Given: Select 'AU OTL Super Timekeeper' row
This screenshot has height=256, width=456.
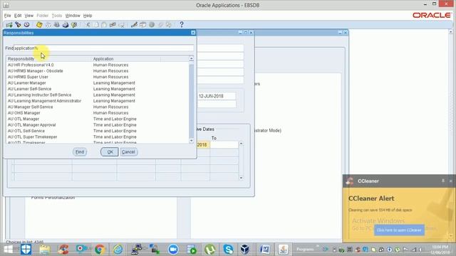Looking at the screenshot, I should click(98, 137).
